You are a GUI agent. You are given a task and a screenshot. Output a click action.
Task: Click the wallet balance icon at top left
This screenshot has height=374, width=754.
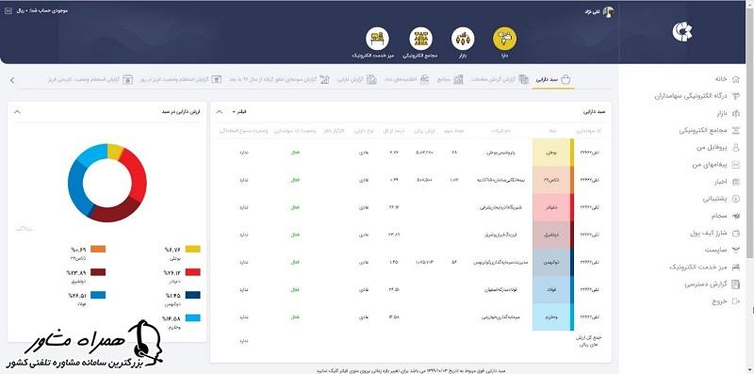[x=8, y=10]
